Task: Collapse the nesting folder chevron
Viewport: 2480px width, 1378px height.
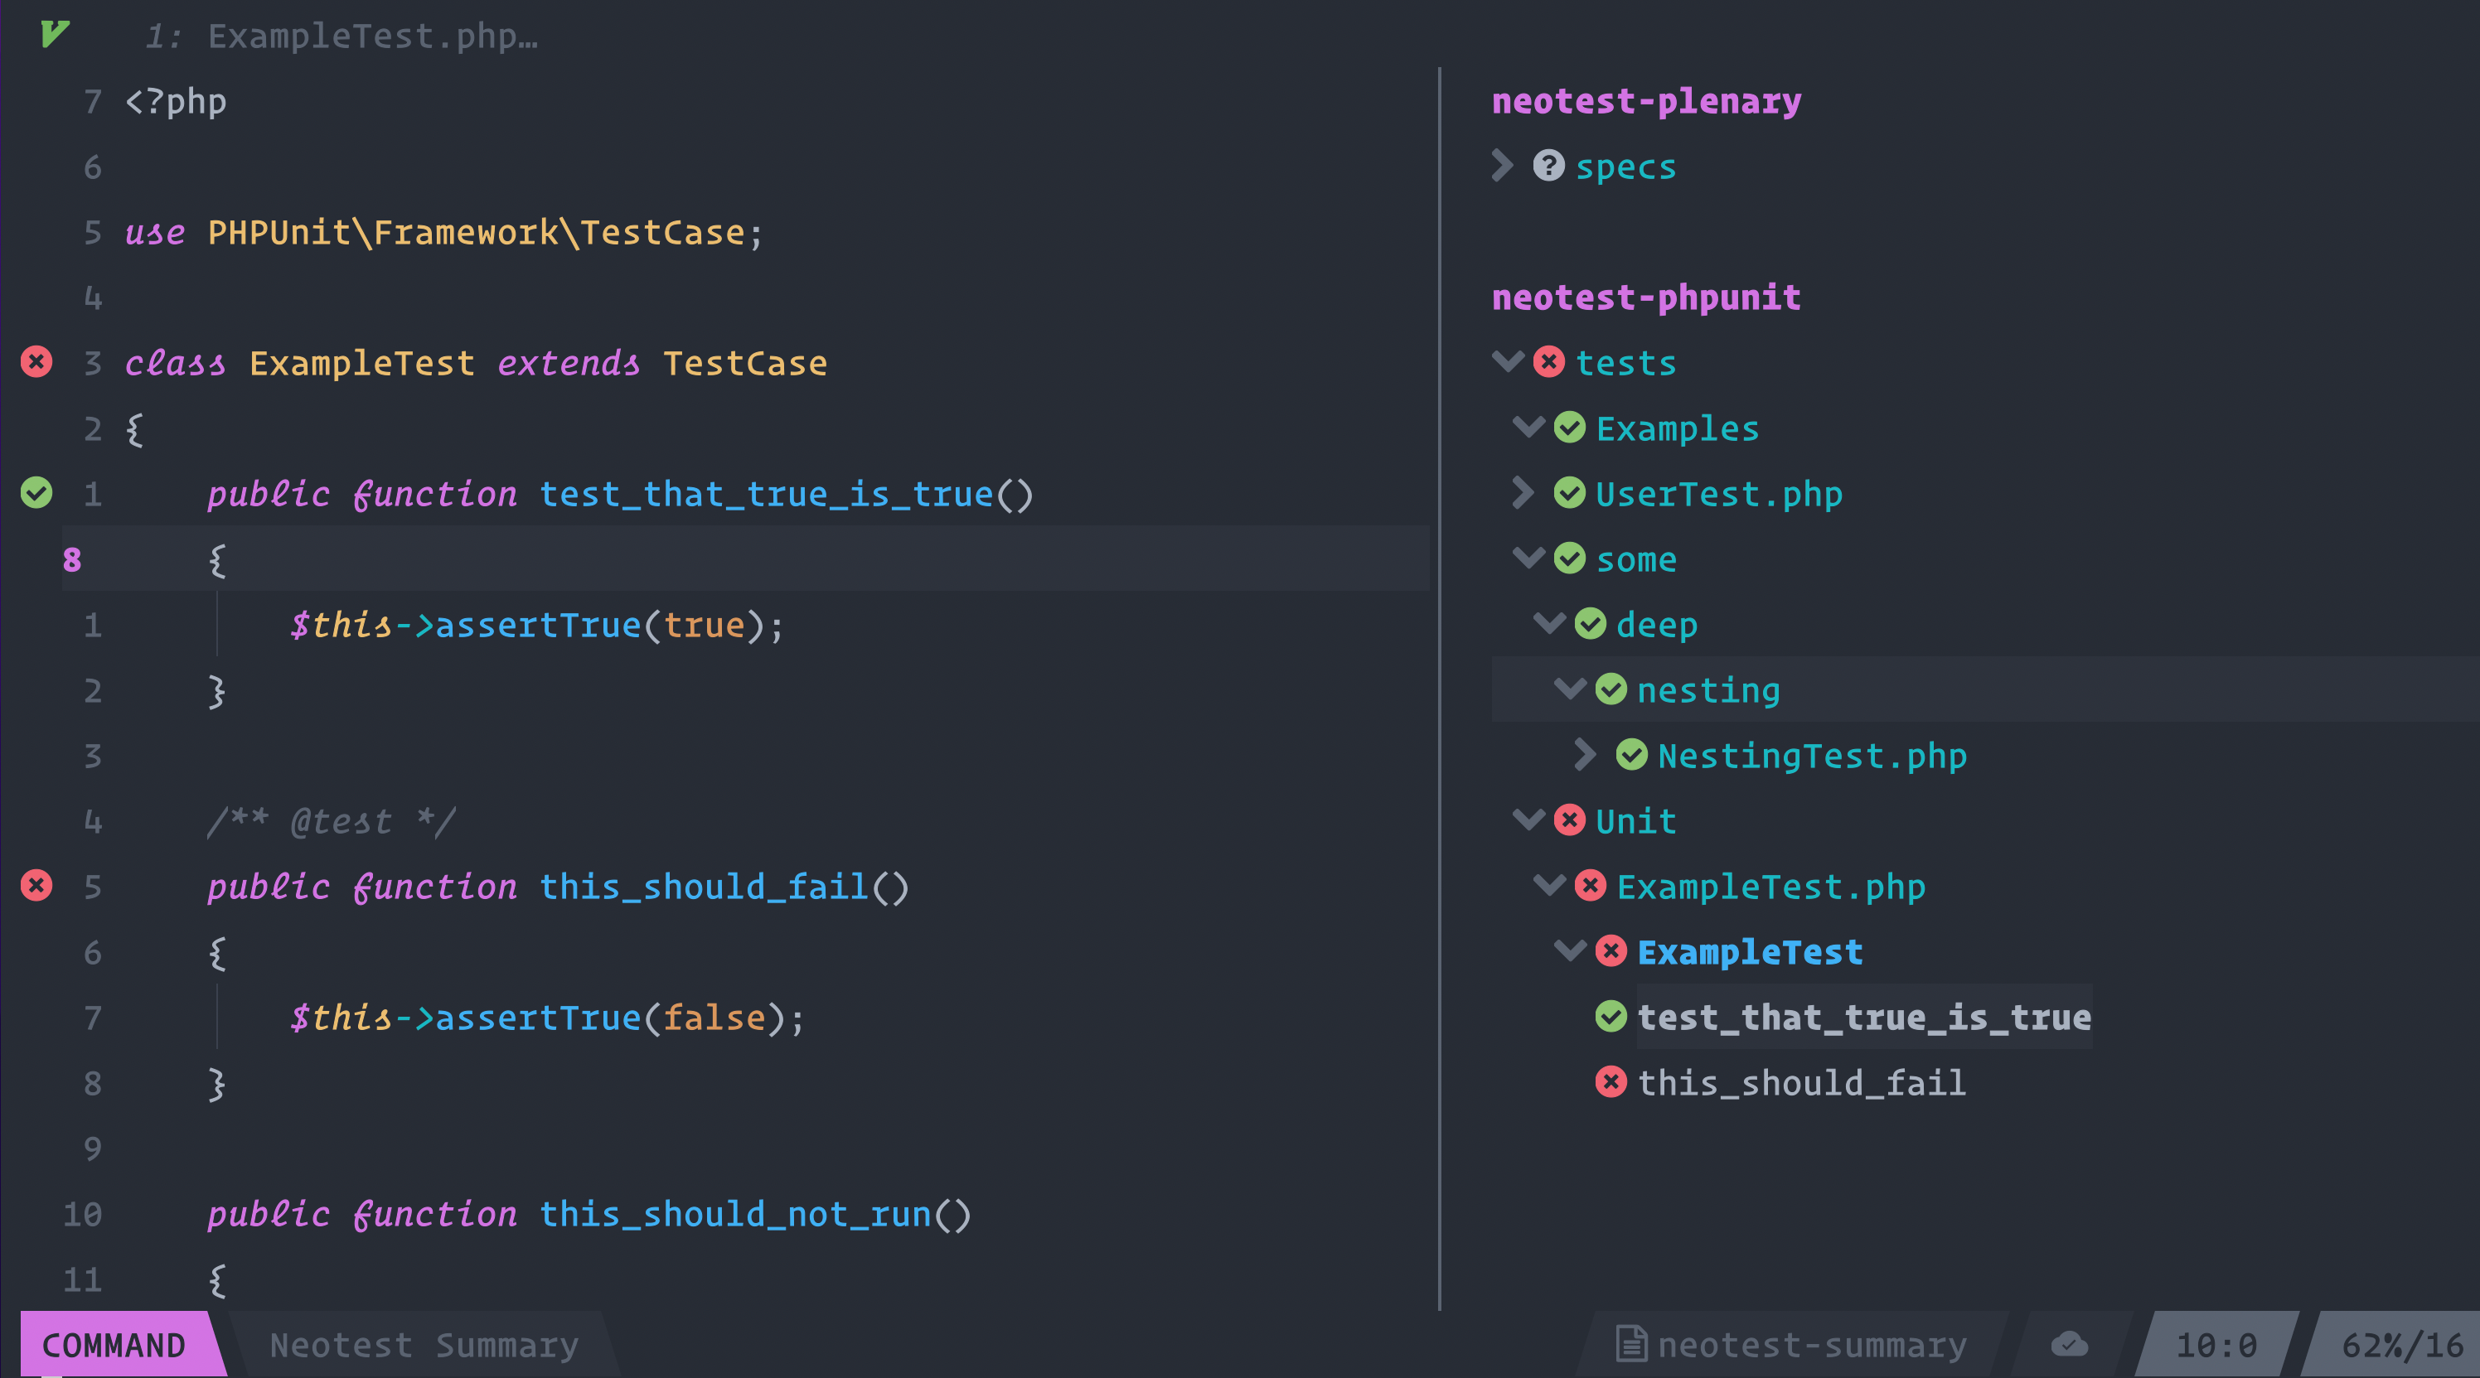Action: click(1570, 688)
